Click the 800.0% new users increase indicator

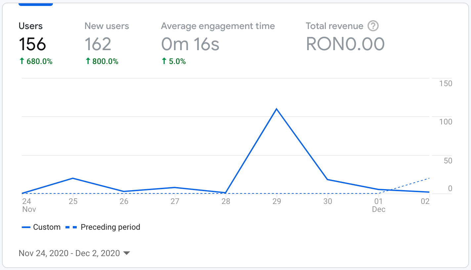pos(102,61)
